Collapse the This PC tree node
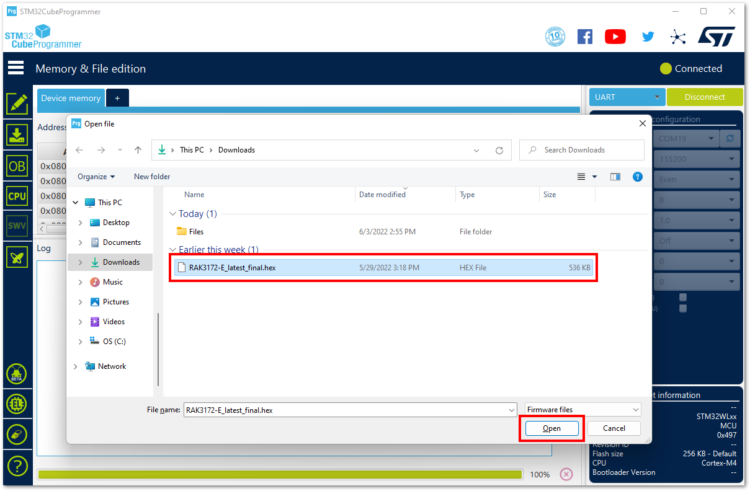Image resolution: width=750 pixels, height=491 pixels. click(76, 203)
